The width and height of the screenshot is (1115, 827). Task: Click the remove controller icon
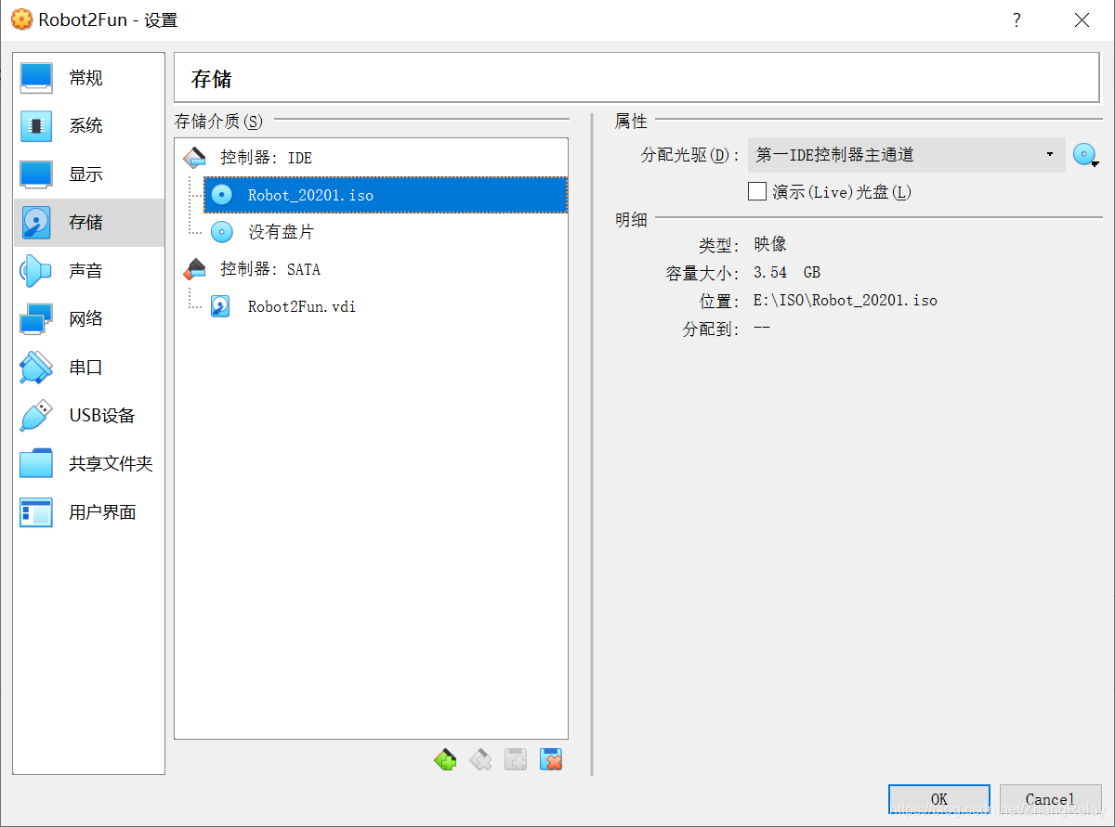point(480,760)
